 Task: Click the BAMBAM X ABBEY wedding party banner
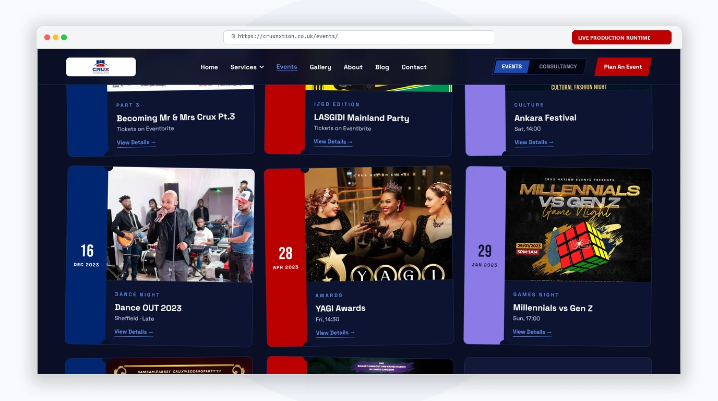click(x=179, y=367)
